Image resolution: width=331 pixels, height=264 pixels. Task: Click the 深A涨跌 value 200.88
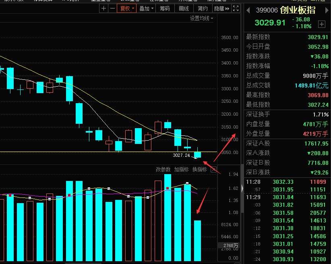click(318, 153)
